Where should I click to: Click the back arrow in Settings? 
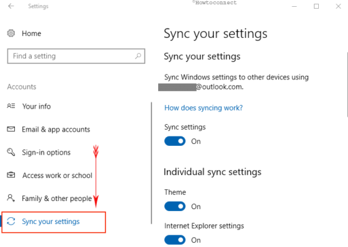(x=11, y=6)
